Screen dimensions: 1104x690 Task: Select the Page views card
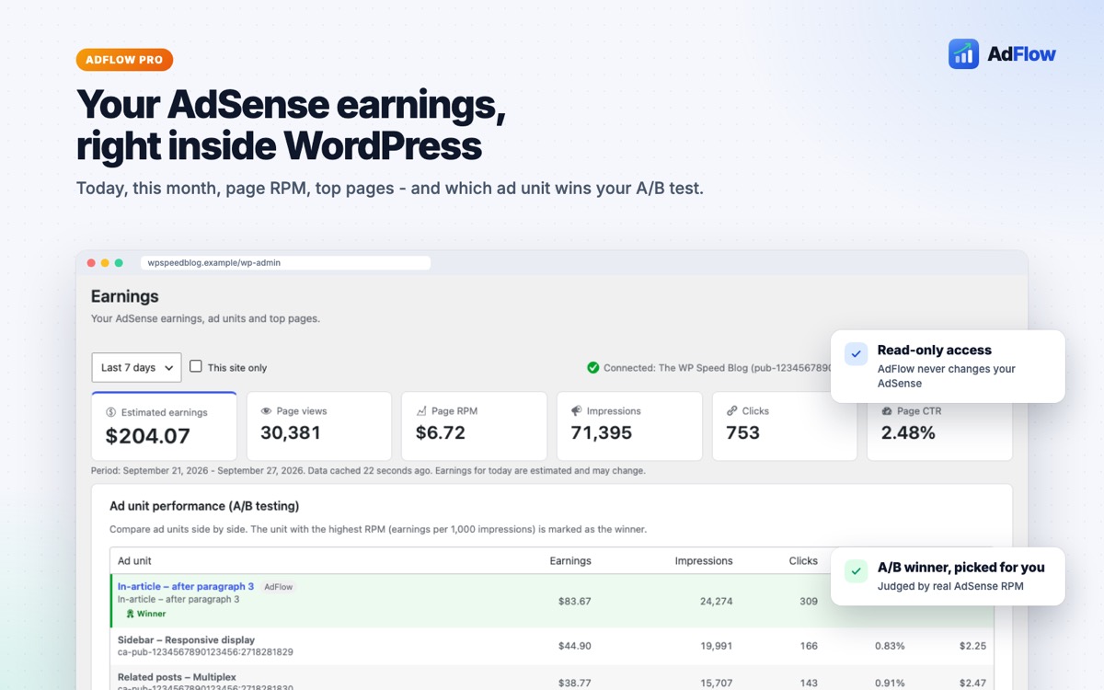point(319,426)
